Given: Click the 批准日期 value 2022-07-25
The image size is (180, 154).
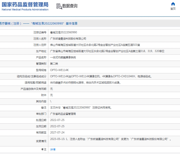Looking at the screenshot, I should (57, 120).
